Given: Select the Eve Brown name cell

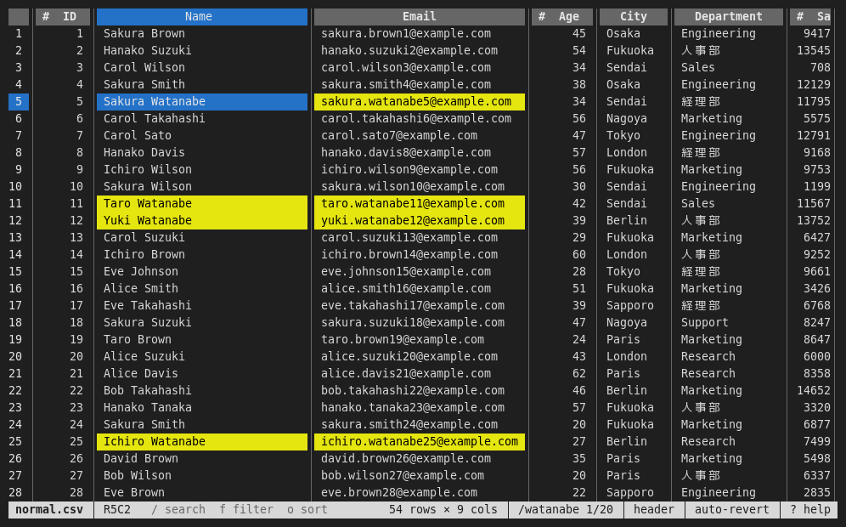Looking at the screenshot, I should tap(202, 492).
